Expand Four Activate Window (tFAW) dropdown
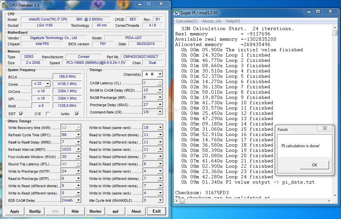This screenshot has height=219, width=341. (x=78, y=156)
